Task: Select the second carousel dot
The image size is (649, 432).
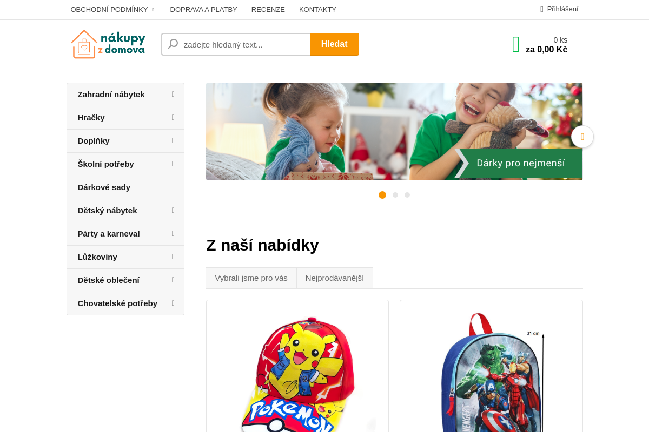Action: click(x=395, y=195)
